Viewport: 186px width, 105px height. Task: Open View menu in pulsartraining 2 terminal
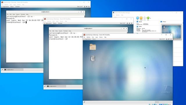(x=56, y=31)
